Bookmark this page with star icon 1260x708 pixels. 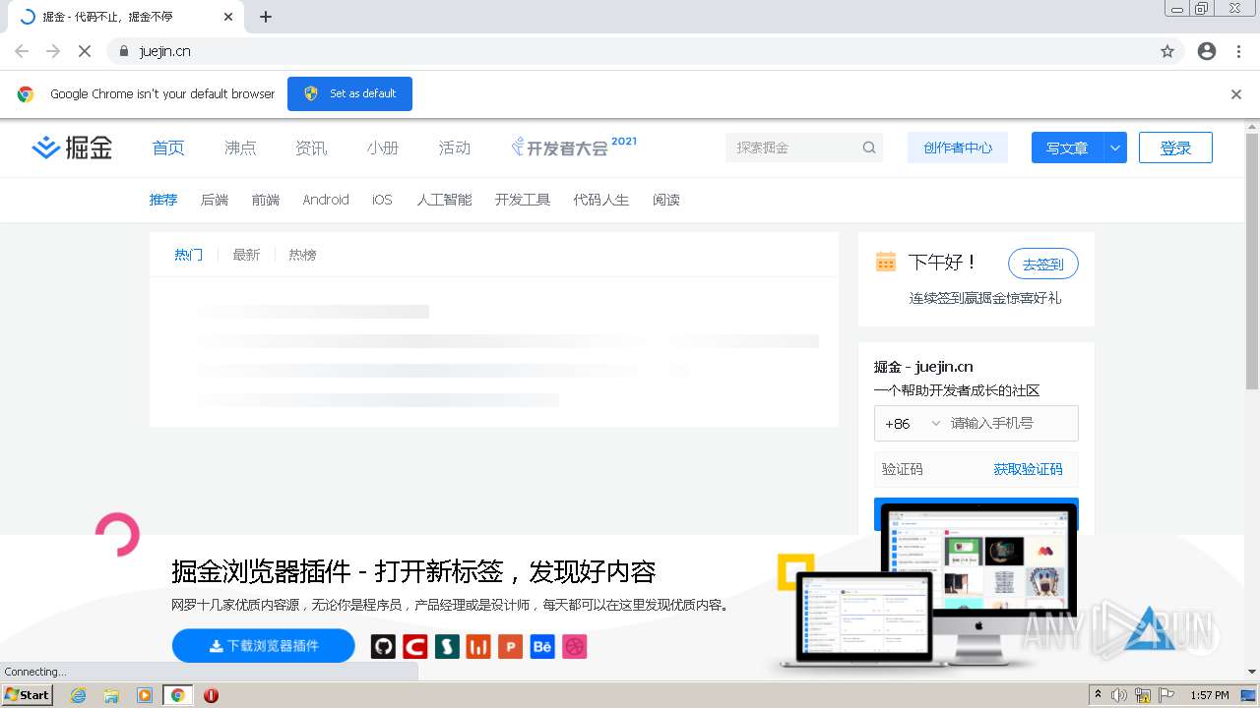click(1167, 51)
